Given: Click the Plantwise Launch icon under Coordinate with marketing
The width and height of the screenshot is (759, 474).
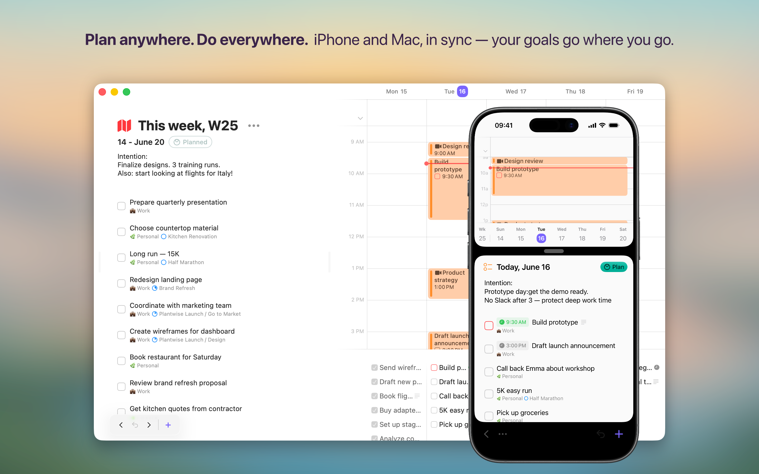Looking at the screenshot, I should point(155,314).
